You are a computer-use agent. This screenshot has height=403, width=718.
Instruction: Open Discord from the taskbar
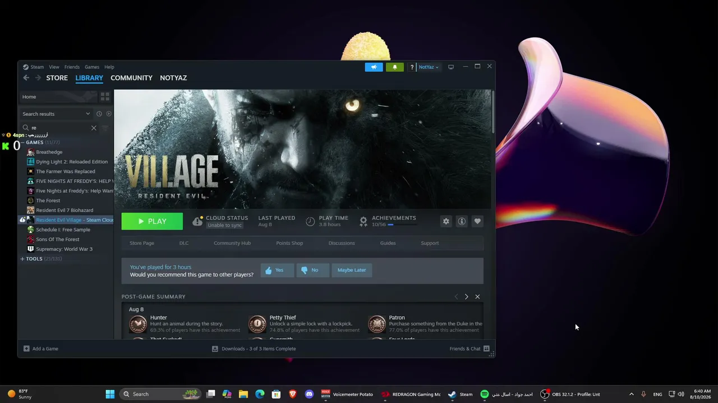coord(309,394)
